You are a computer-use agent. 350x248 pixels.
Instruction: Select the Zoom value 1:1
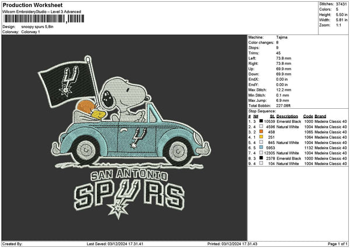click(338, 25)
